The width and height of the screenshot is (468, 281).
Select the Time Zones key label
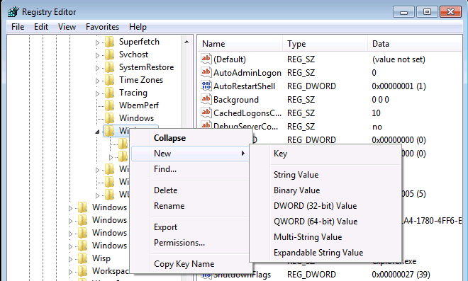[141, 80]
